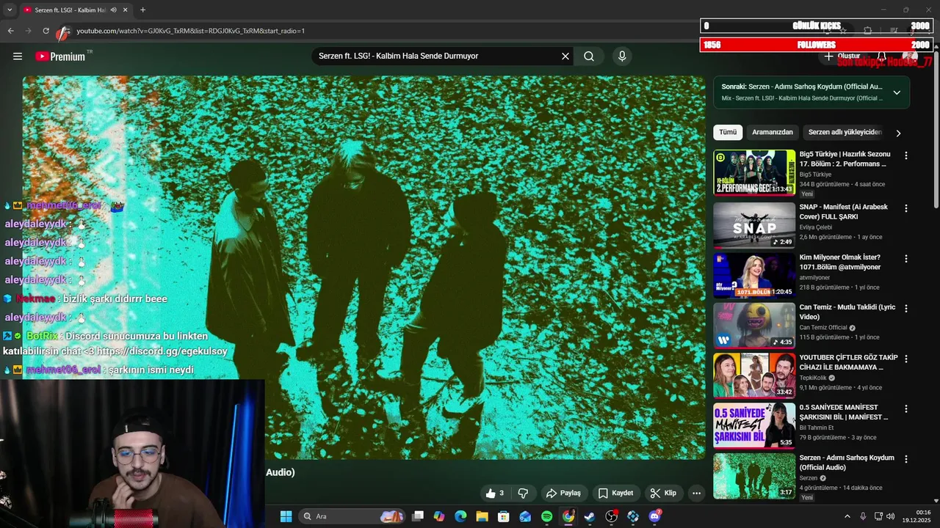The height and width of the screenshot is (528, 940).
Task: Open options menu for Kim Milyoner video
Action: [906, 259]
